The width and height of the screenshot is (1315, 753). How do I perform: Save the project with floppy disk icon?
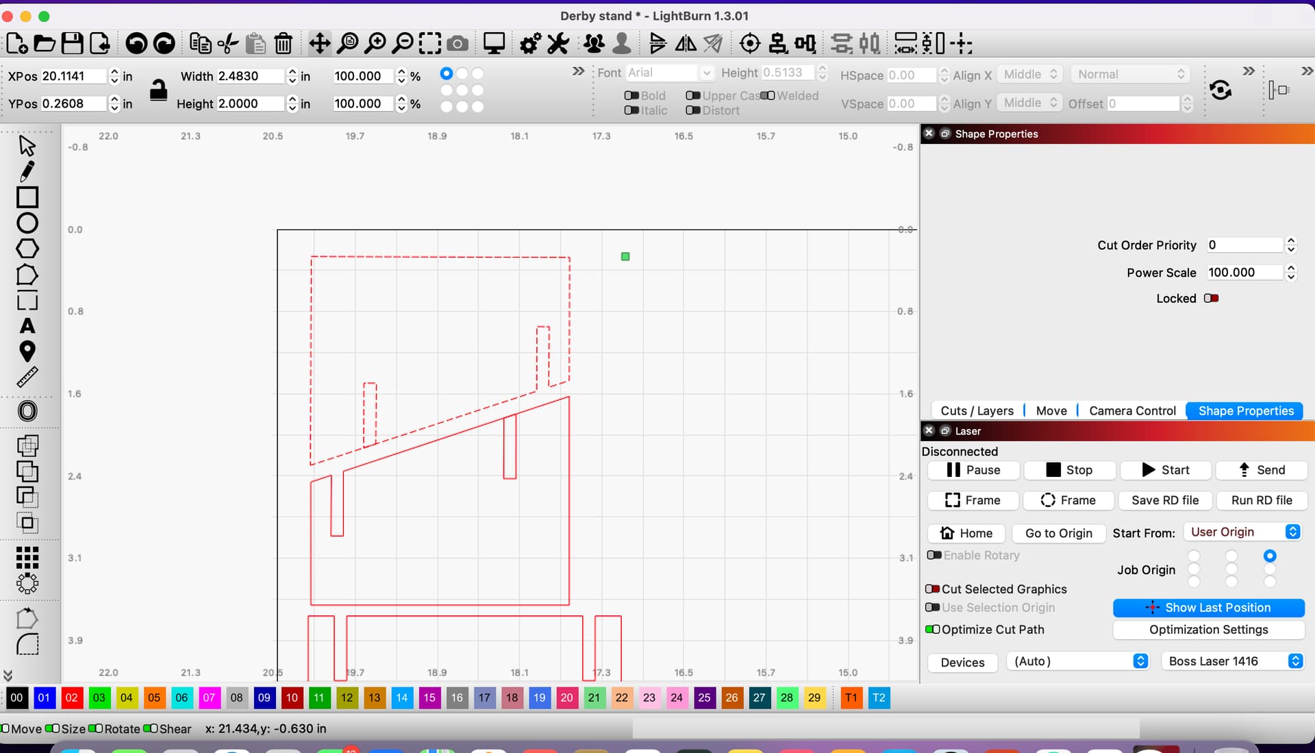(x=72, y=44)
